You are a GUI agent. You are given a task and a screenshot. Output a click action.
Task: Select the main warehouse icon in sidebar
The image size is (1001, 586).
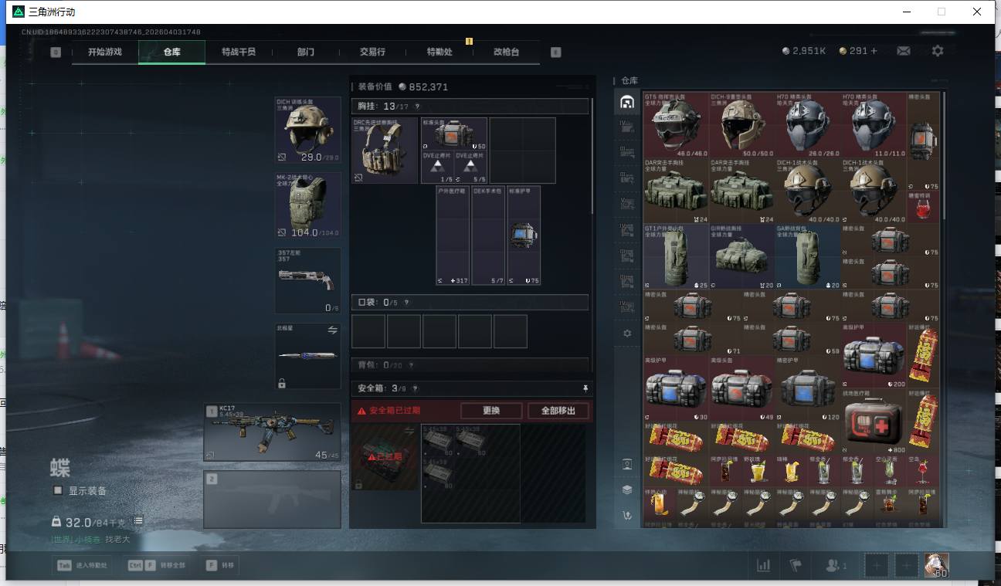626,102
